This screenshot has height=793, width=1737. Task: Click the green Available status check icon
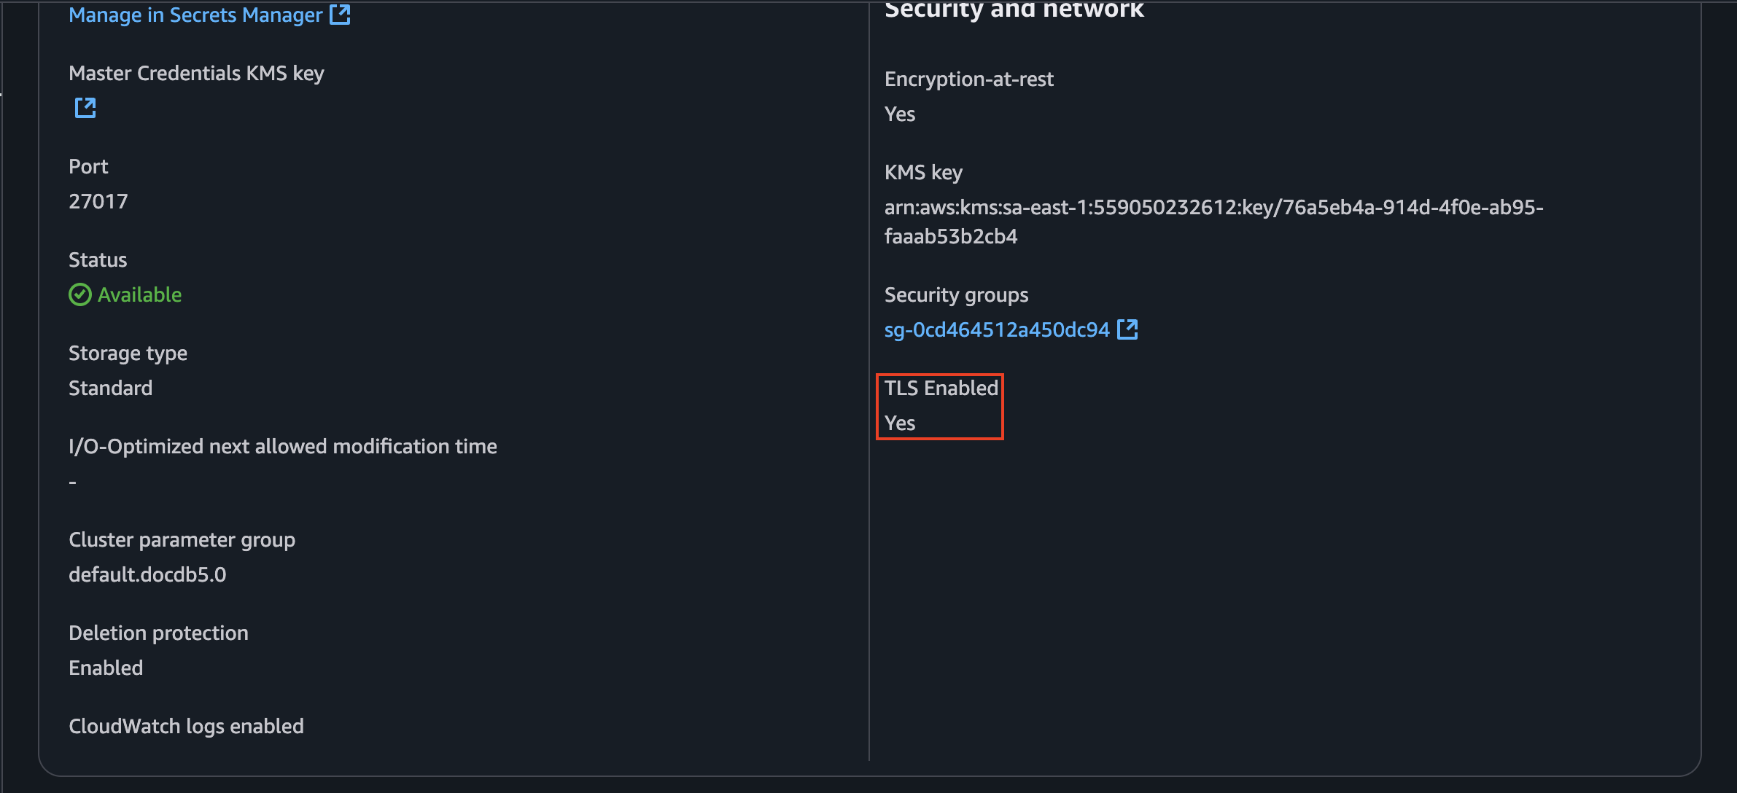pyautogui.click(x=79, y=294)
